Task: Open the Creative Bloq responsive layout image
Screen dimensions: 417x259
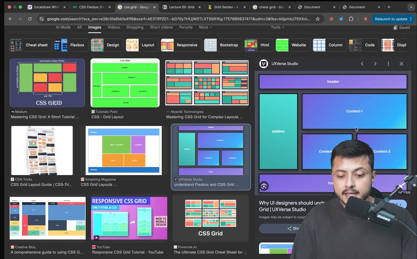Action: tap(48, 218)
